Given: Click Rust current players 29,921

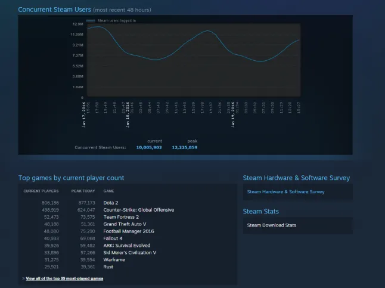Looking at the screenshot, I should pos(51,267).
